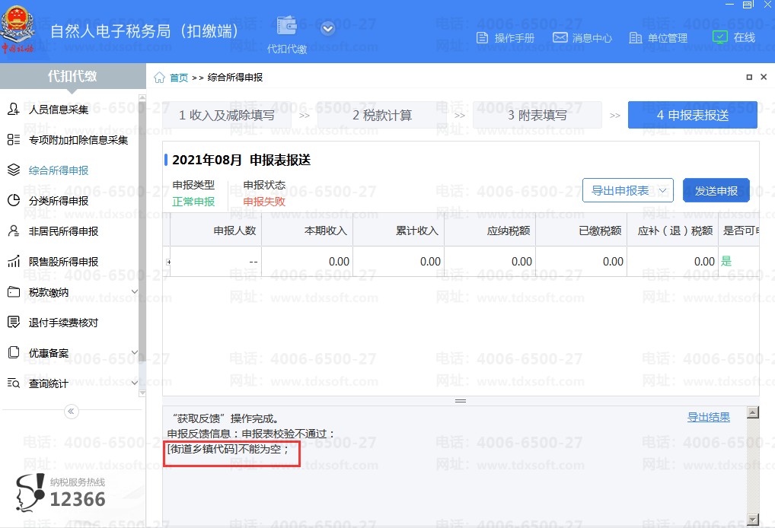The width and height of the screenshot is (775, 528).
Task: Click the 代扣代缴 wallet icon
Action: click(x=287, y=27)
